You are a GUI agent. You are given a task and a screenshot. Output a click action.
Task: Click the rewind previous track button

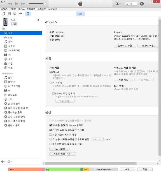[10, 4]
